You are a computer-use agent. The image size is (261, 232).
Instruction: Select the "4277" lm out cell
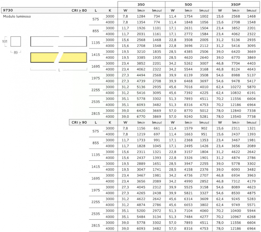[204, 217]
